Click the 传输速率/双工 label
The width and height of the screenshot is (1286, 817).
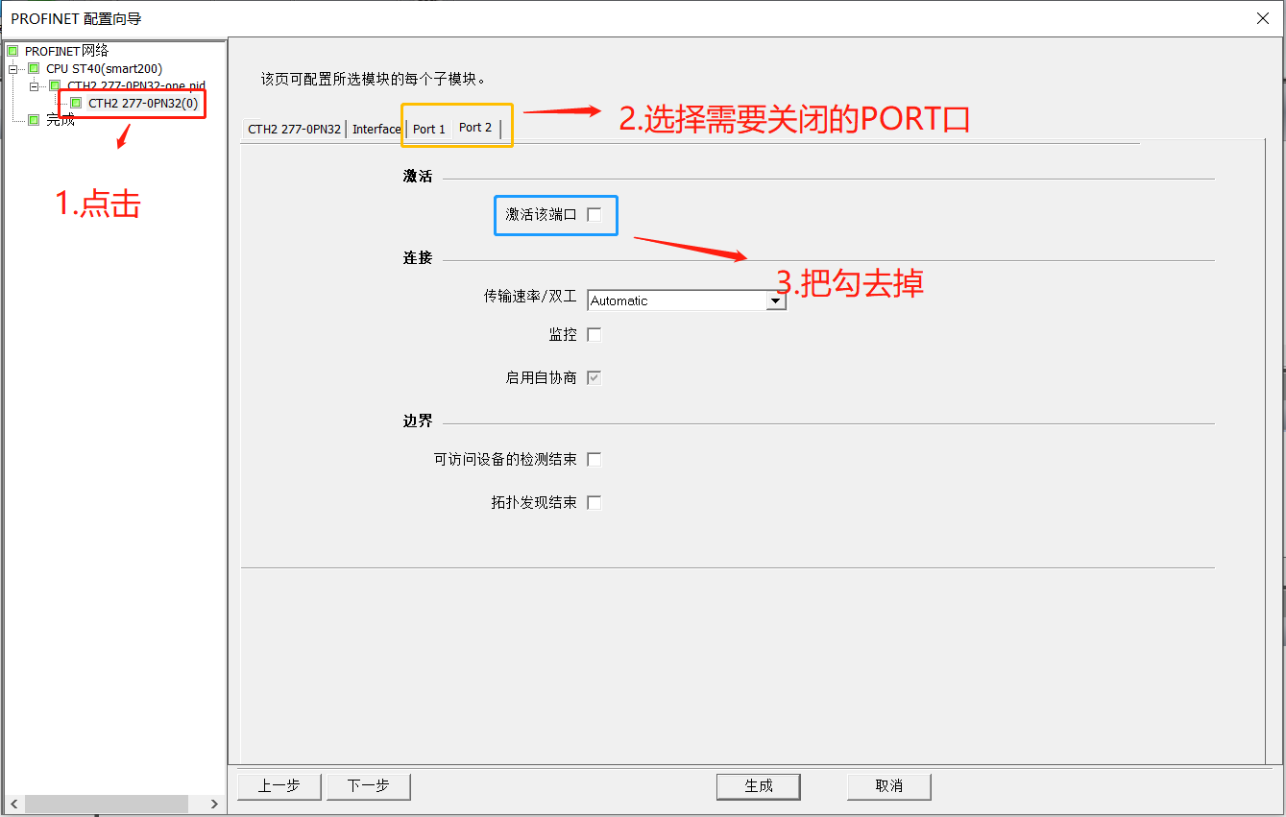530,297
